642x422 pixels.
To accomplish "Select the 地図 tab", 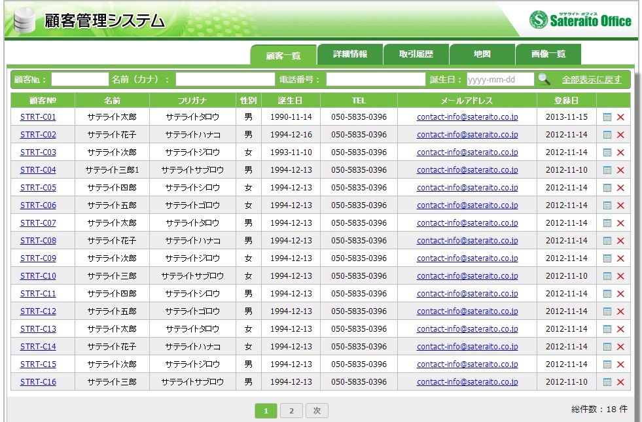I will pos(482,55).
